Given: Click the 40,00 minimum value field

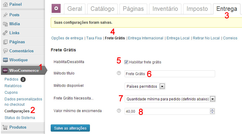Looking at the screenshot, I should [x=167, y=111].
